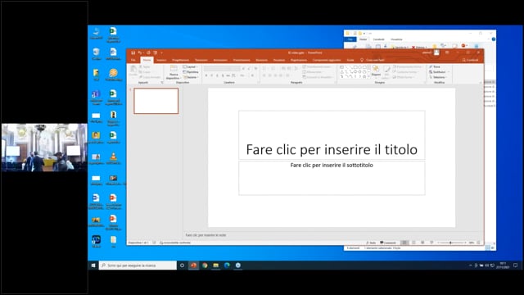Toggle bold formatting

(206, 75)
